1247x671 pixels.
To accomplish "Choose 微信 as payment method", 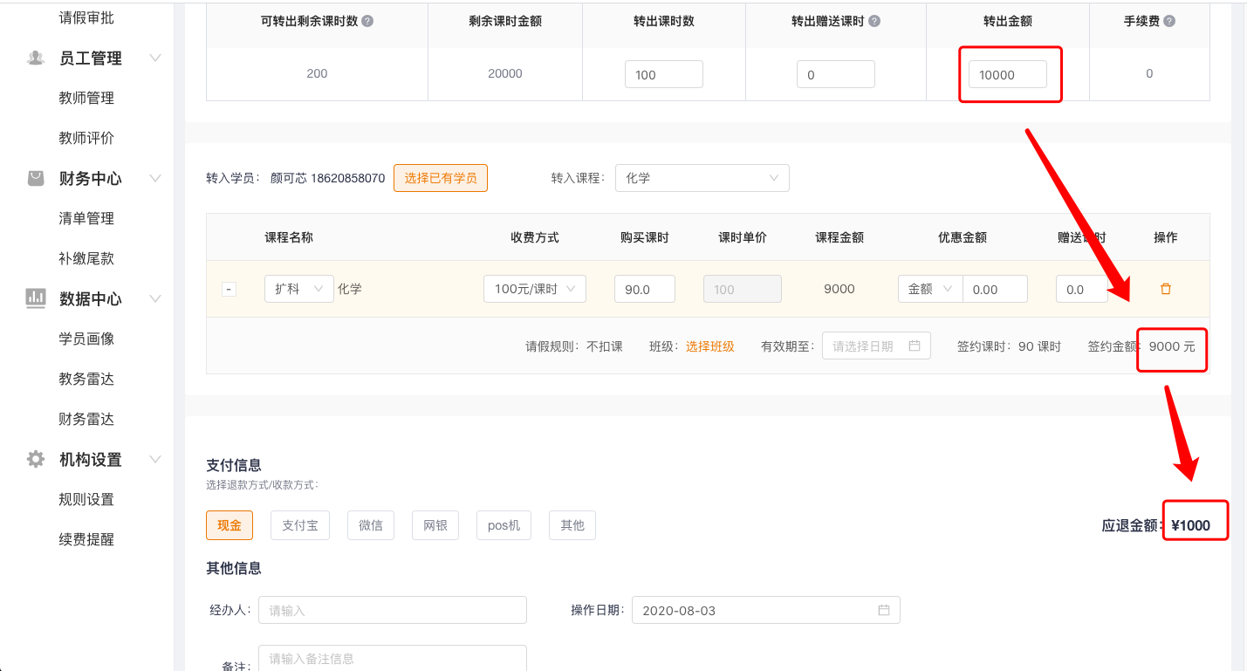I will pos(371,525).
